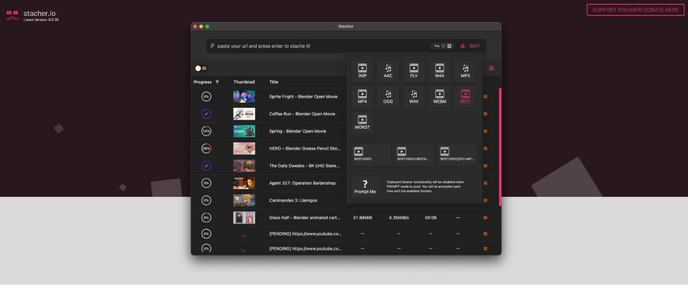688x293 pixels.
Task: Click the Coffee Run thumbnail image
Action: pos(244,114)
